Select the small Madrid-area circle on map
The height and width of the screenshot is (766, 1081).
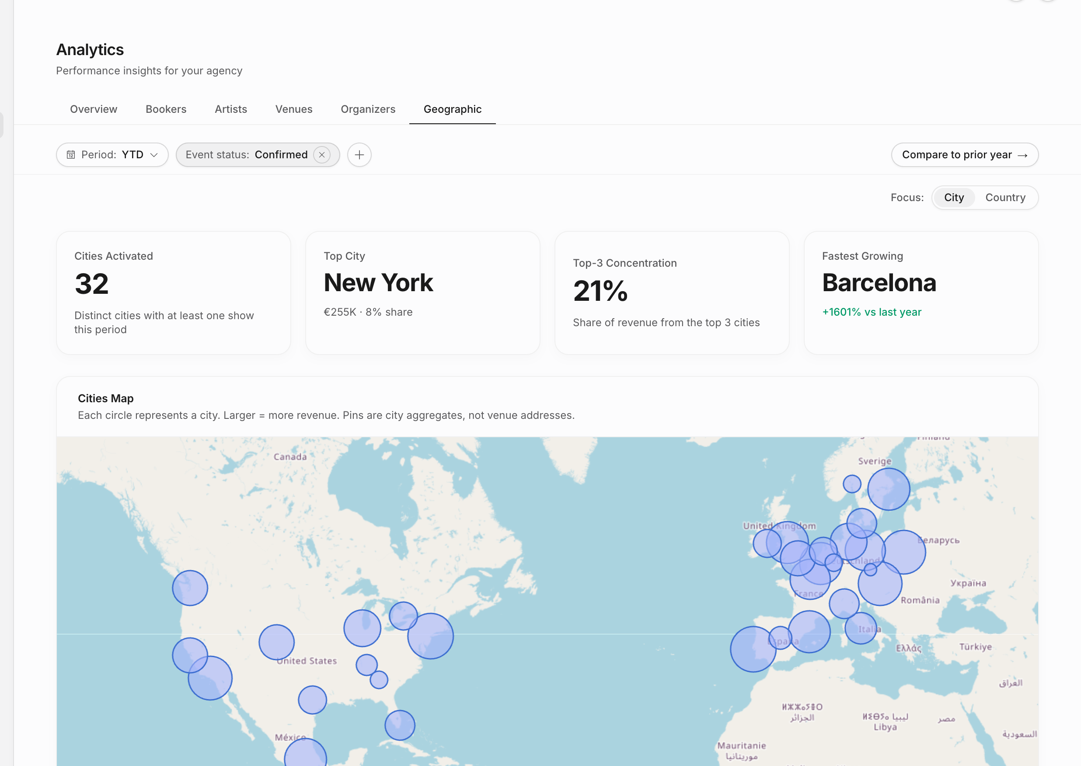[x=780, y=638]
